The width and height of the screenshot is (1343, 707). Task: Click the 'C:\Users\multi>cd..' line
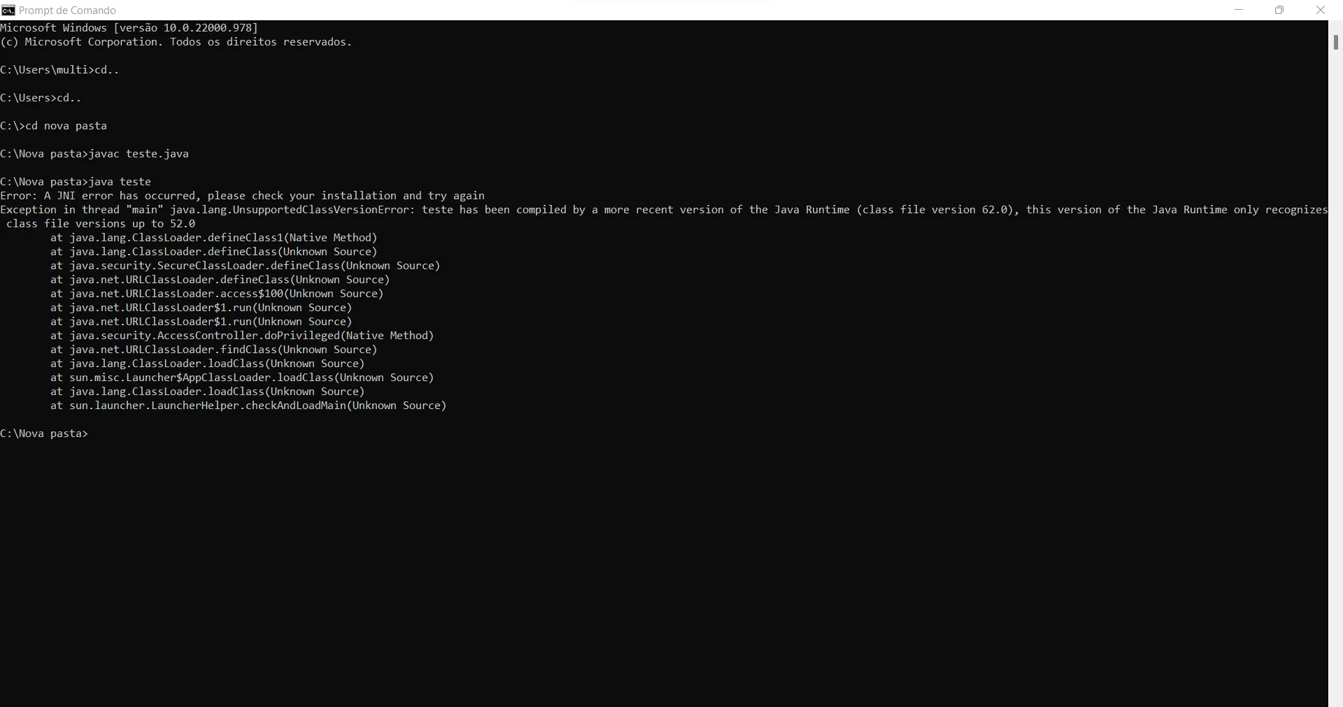59,70
